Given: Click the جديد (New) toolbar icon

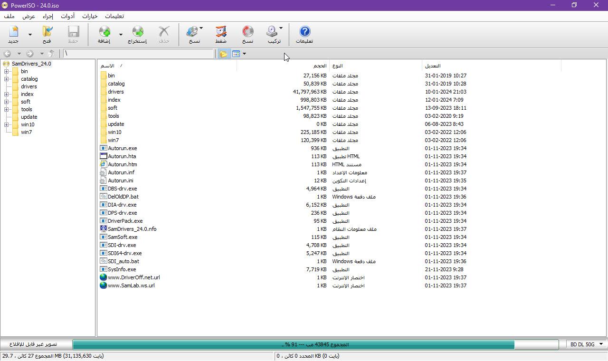Looking at the screenshot, I should (13, 32).
